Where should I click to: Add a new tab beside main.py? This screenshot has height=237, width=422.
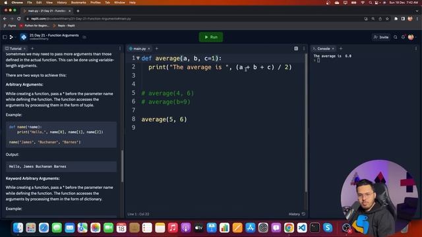157,49
